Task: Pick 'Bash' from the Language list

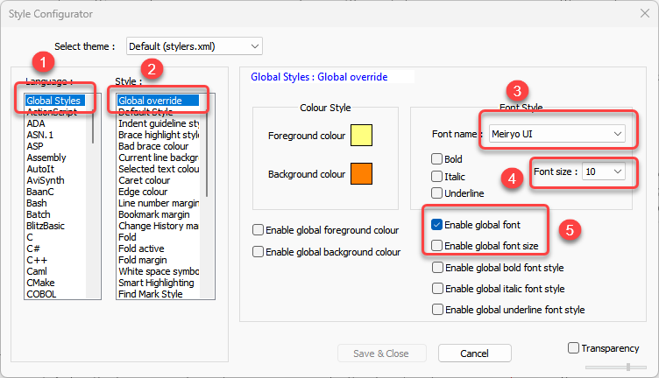Action: [x=38, y=203]
